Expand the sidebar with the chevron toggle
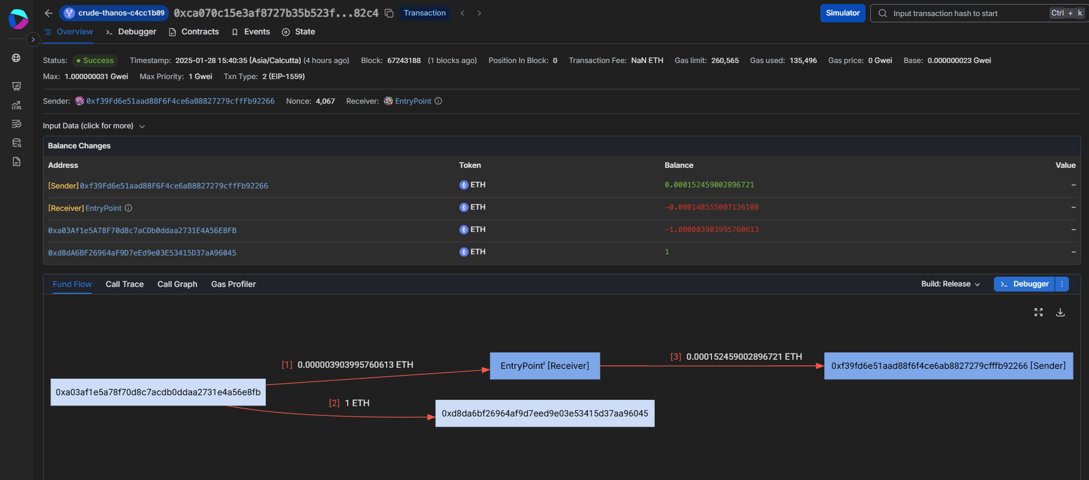 pos(33,40)
